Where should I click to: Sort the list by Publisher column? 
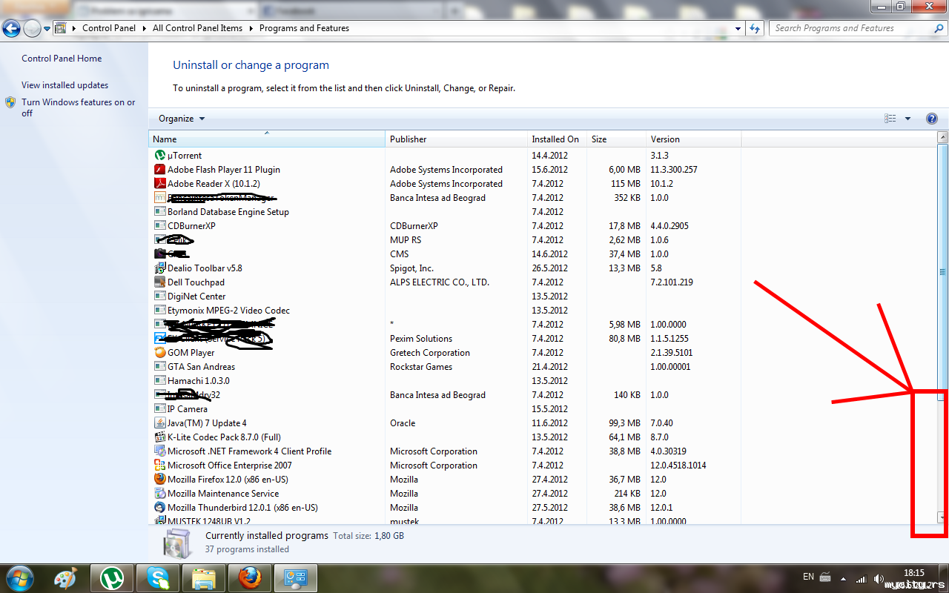tap(456, 139)
